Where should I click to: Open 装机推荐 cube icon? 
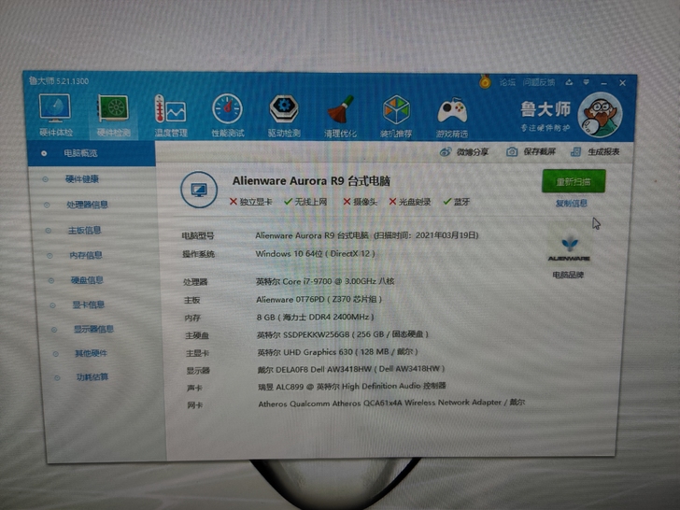(396, 117)
